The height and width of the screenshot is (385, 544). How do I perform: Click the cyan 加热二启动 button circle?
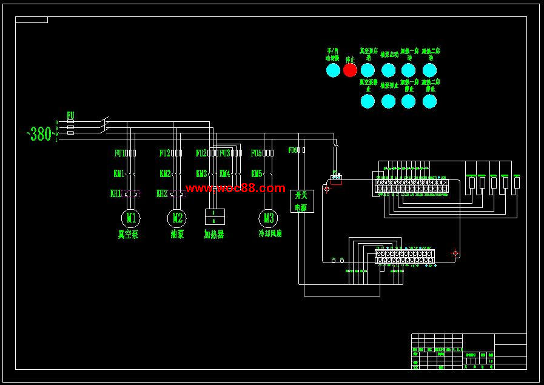point(429,70)
